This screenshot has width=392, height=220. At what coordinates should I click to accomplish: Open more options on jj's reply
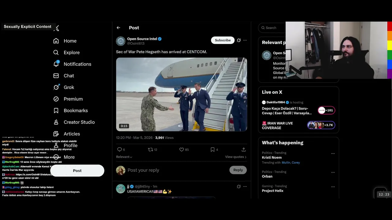pyautogui.click(x=245, y=186)
